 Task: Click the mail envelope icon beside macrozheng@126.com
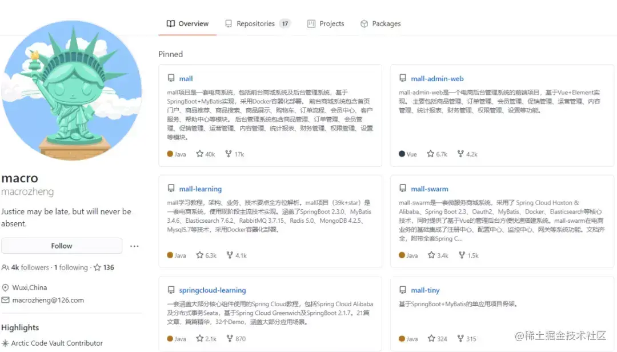[x=6, y=300]
